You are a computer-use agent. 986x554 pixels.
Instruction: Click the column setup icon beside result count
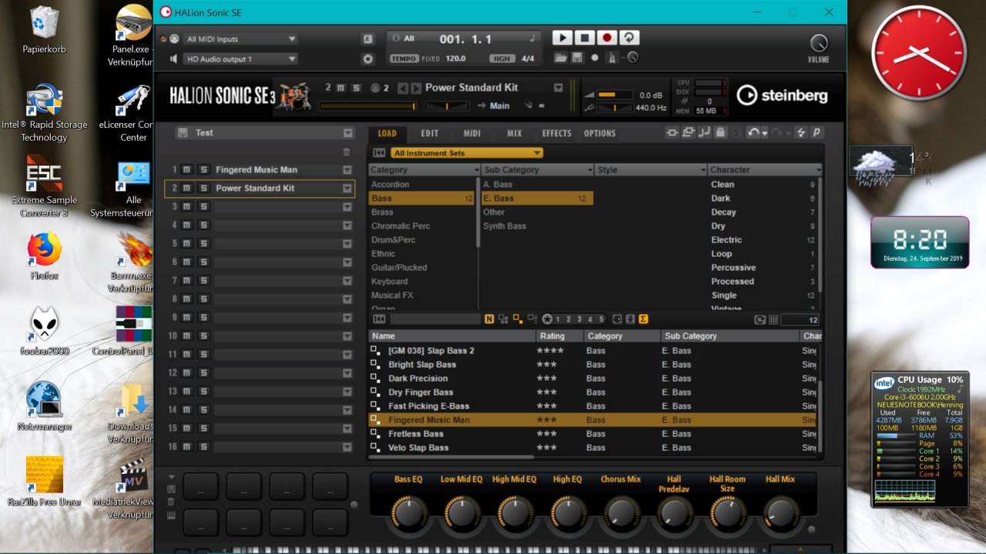point(773,320)
